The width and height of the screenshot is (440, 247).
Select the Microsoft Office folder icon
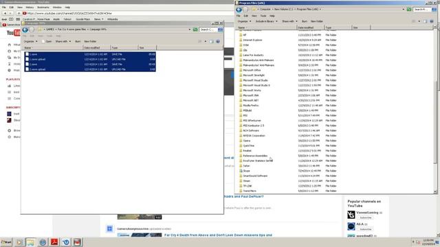pos(241,70)
